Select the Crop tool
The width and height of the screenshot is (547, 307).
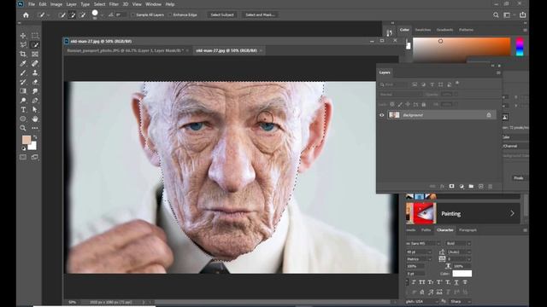point(23,55)
